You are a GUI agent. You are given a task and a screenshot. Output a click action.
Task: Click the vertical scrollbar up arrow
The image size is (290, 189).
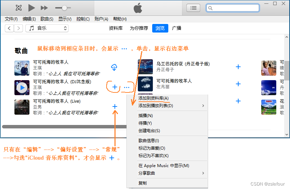point(287,37)
